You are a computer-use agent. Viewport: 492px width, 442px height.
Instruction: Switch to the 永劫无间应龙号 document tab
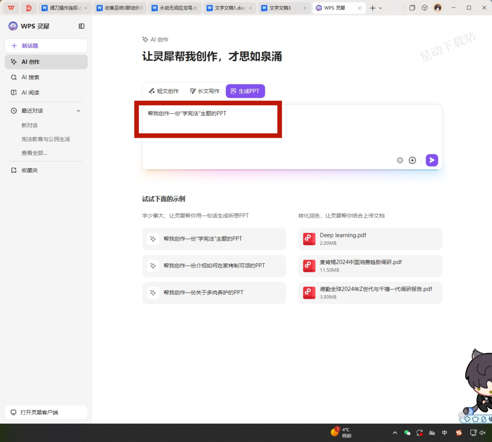[175, 8]
